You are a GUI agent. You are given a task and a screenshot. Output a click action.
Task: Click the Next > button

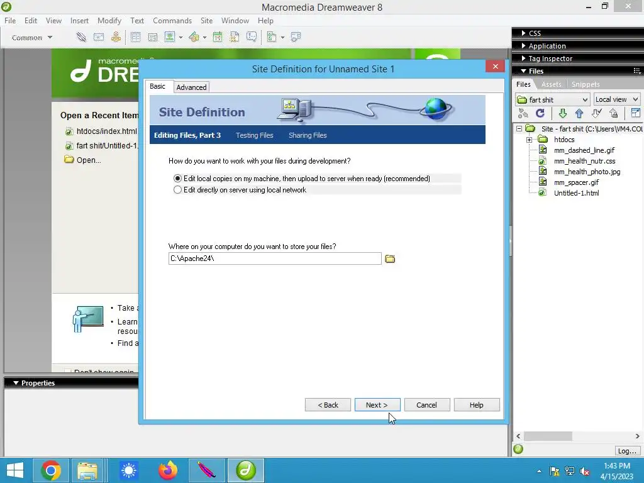(x=377, y=405)
